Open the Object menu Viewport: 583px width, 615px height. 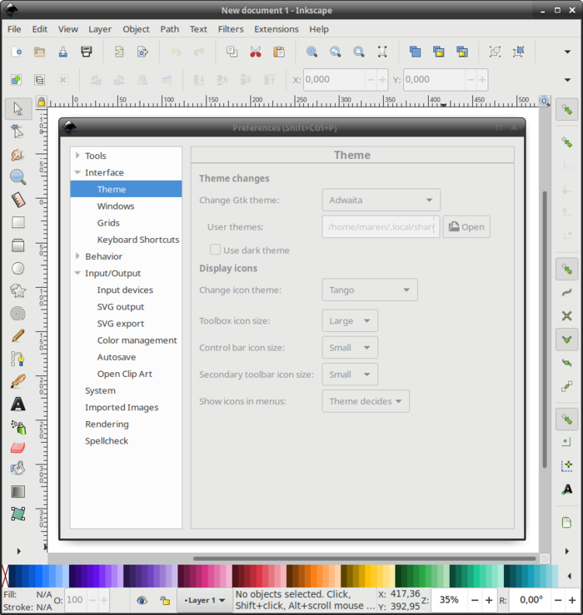coord(136,29)
